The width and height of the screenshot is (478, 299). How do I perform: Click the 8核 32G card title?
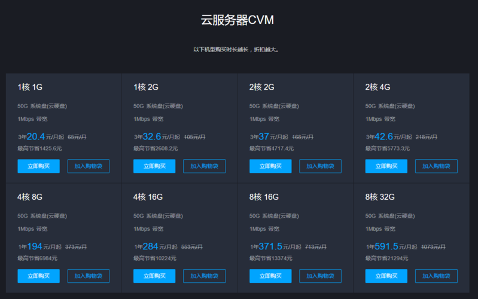click(380, 197)
